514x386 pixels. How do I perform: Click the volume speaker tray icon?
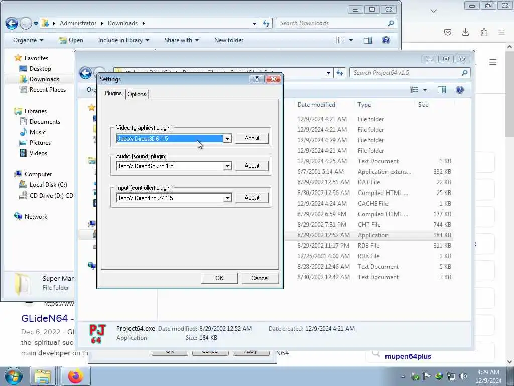(463, 376)
